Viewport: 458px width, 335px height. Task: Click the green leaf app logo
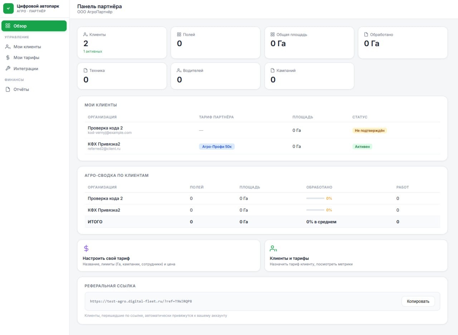[8, 8]
